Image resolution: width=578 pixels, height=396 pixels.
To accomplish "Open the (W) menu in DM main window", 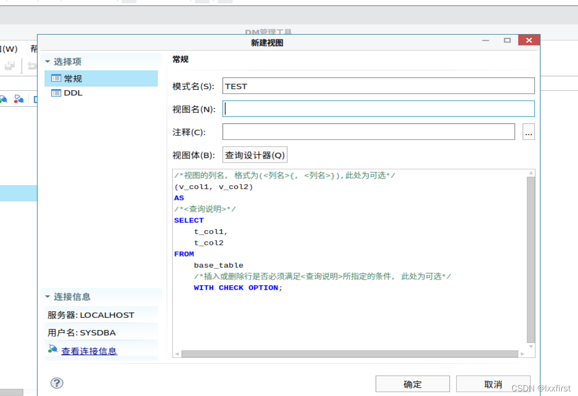I will pyautogui.click(x=9, y=49).
